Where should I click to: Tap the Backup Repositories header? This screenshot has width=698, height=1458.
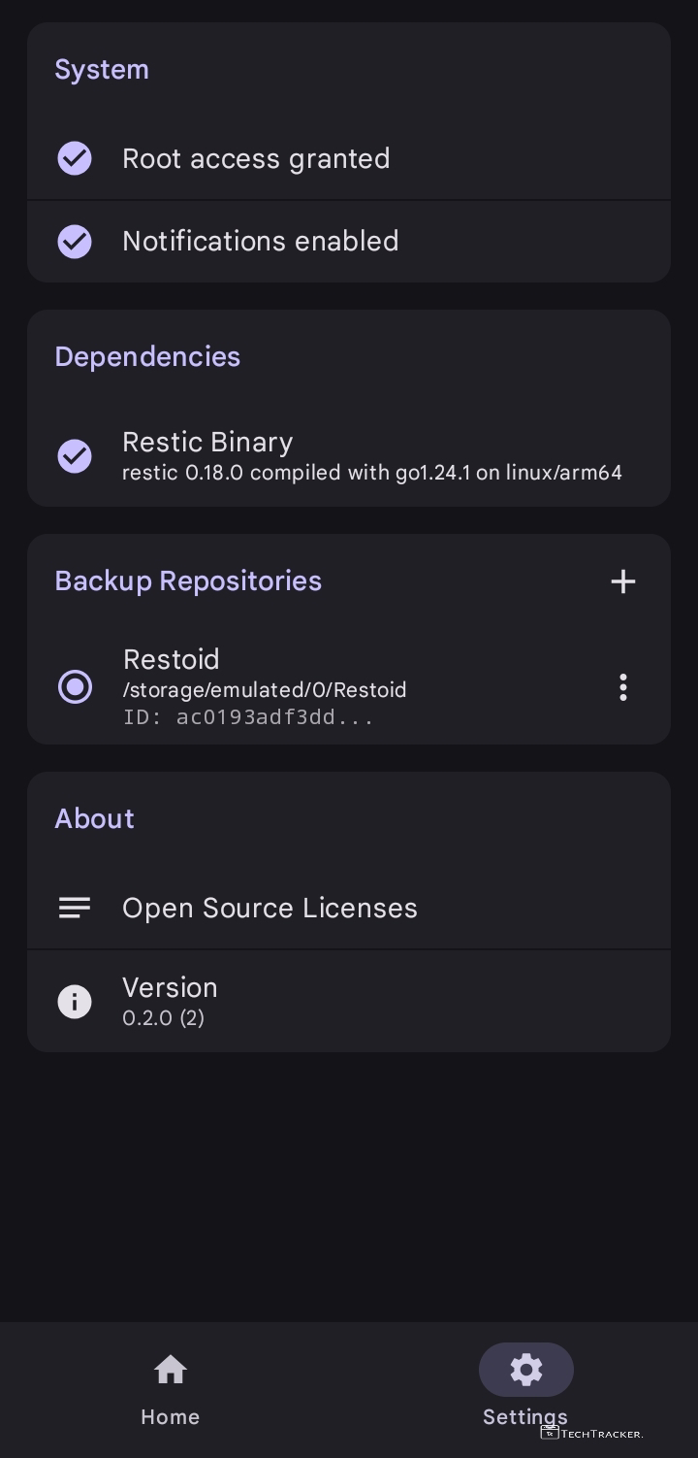(188, 580)
